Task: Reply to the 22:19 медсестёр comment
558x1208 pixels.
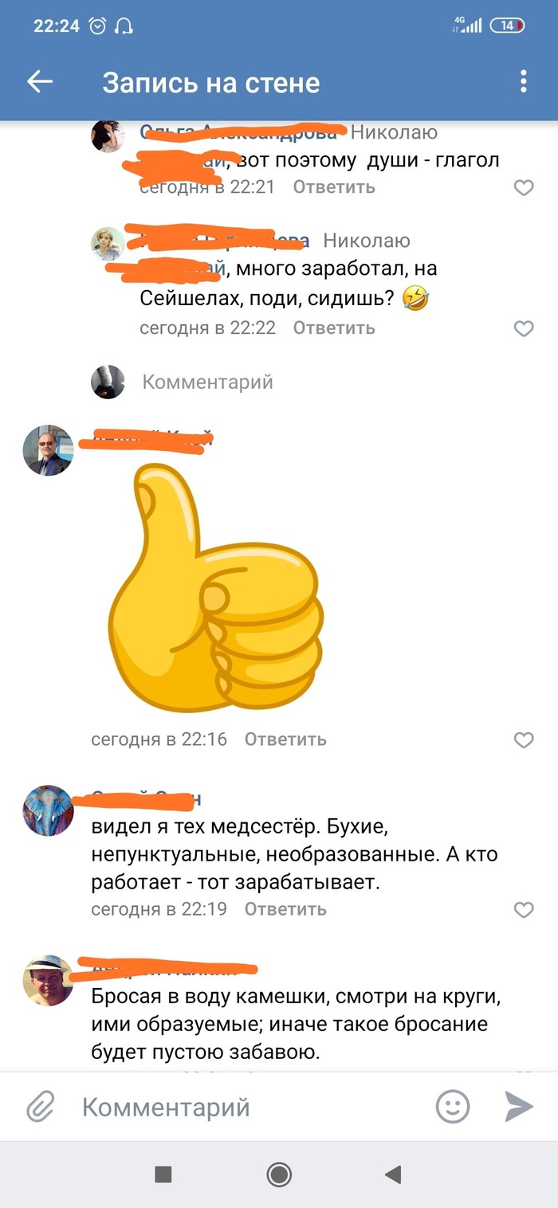Action: tap(285, 909)
